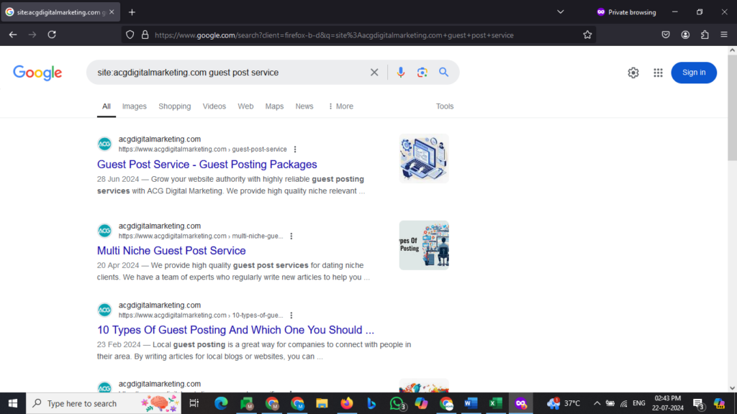Open the taskbar clock and date

click(669, 403)
